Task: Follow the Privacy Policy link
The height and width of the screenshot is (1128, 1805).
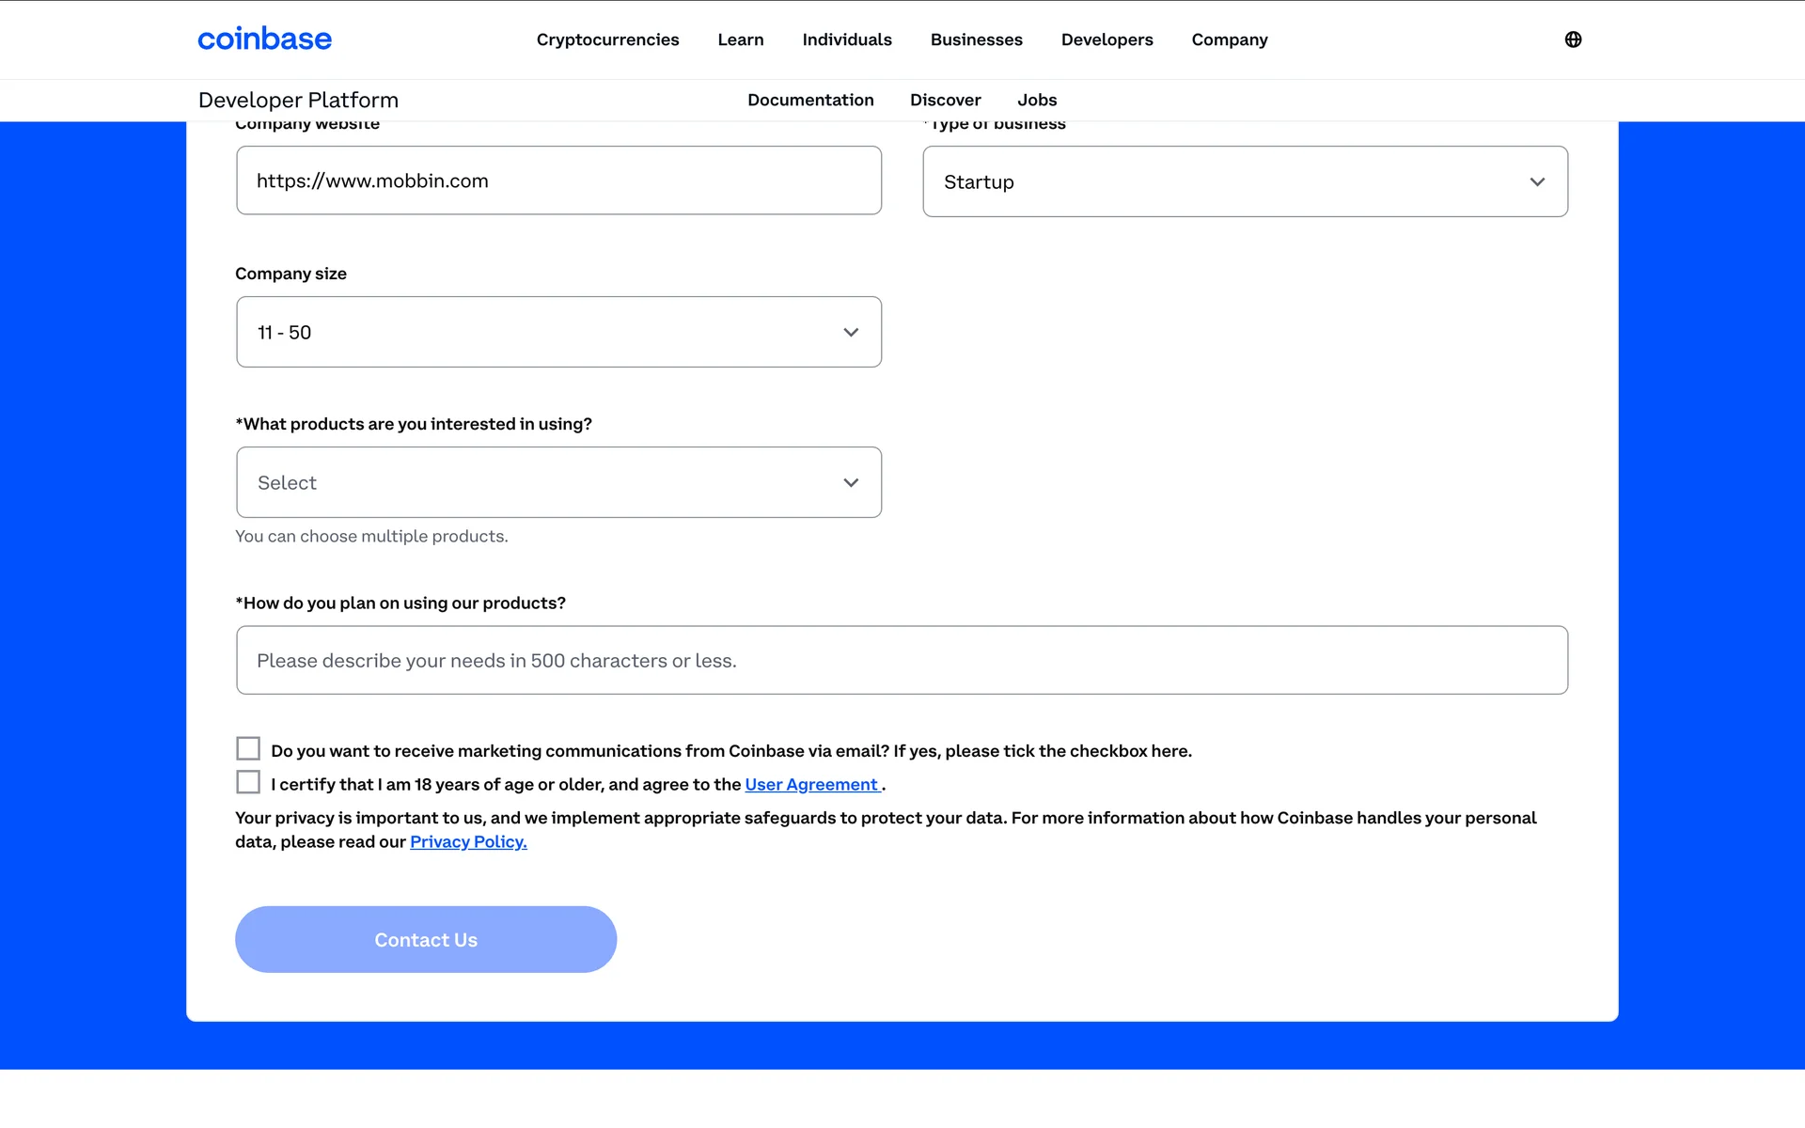Action: point(468,842)
